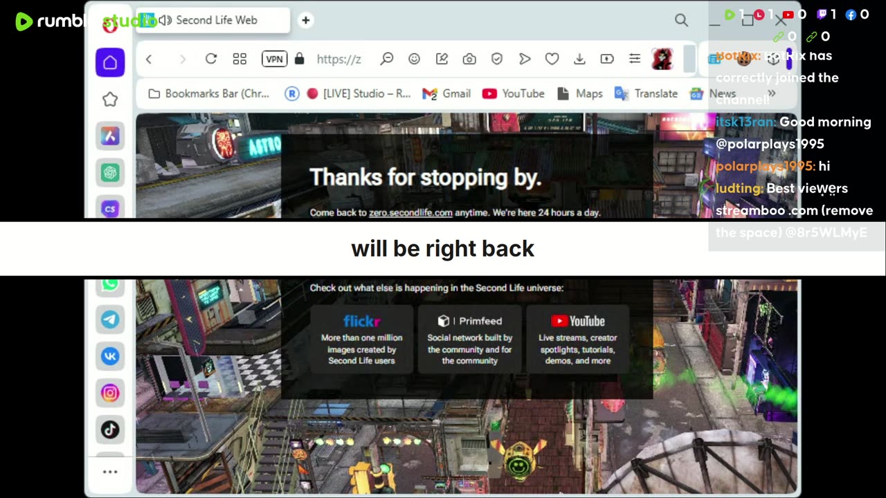Image resolution: width=886 pixels, height=498 pixels.
Task: Open the Easy Setup sliders icon
Action: [635, 59]
